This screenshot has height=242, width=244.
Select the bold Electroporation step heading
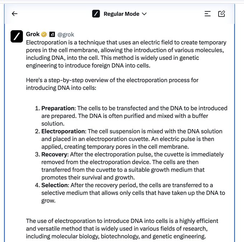(x=63, y=131)
